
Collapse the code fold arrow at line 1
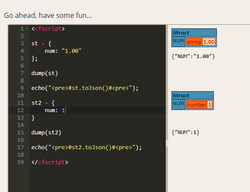pos(27,29)
